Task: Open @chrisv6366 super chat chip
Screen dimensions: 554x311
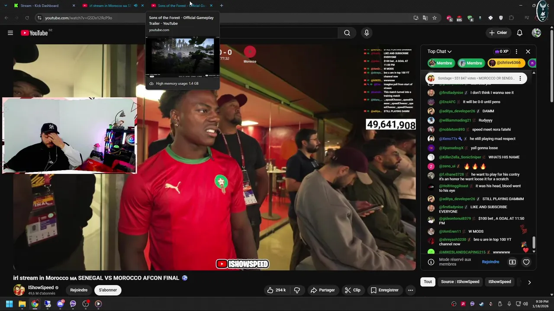Action: click(506, 63)
